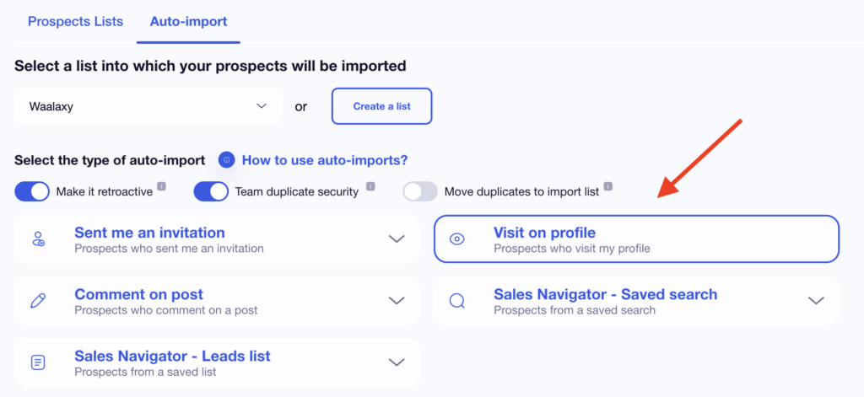Click the pencil icon beside Comment on post
The width and height of the screenshot is (864, 397).
coord(37,301)
